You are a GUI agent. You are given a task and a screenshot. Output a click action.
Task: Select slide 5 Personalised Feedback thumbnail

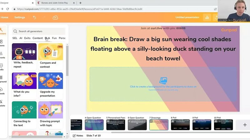pos(116,125)
